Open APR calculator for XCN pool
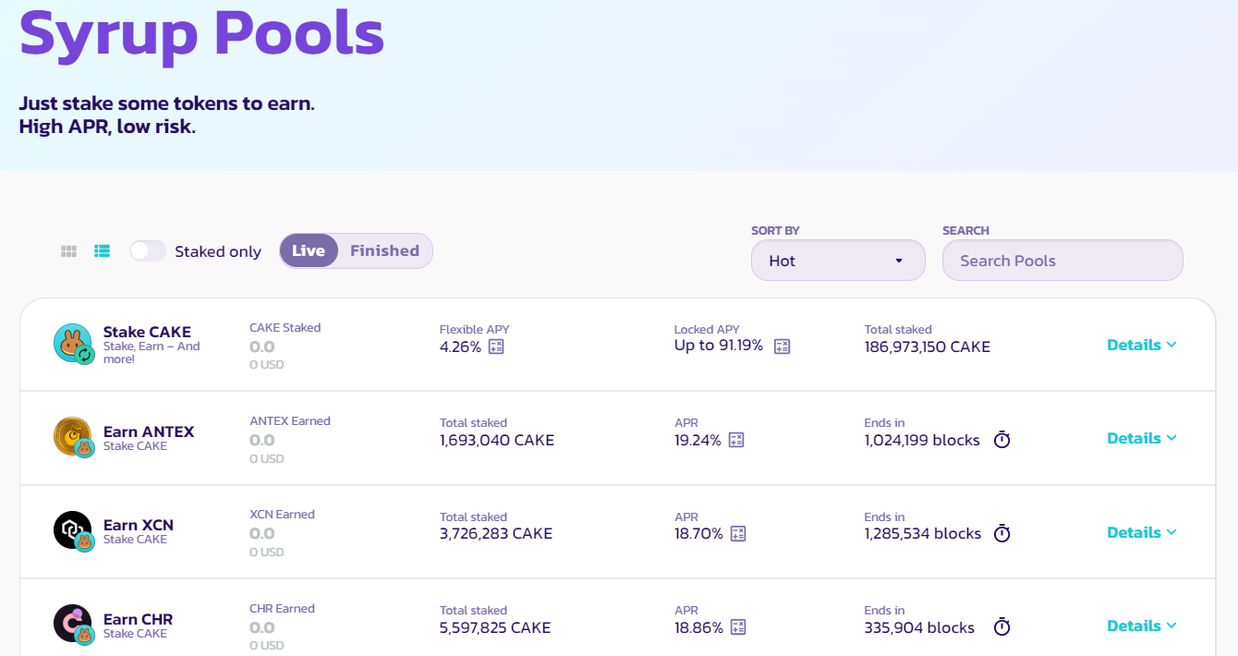The image size is (1238, 656). tap(738, 533)
